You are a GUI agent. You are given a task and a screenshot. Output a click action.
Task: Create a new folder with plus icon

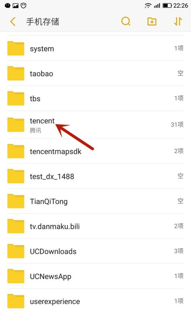(152, 21)
